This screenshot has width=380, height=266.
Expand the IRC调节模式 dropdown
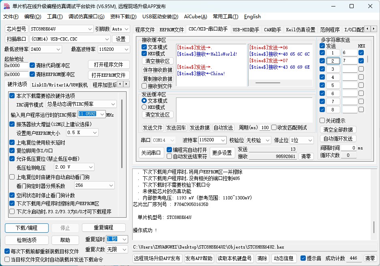point(113,104)
